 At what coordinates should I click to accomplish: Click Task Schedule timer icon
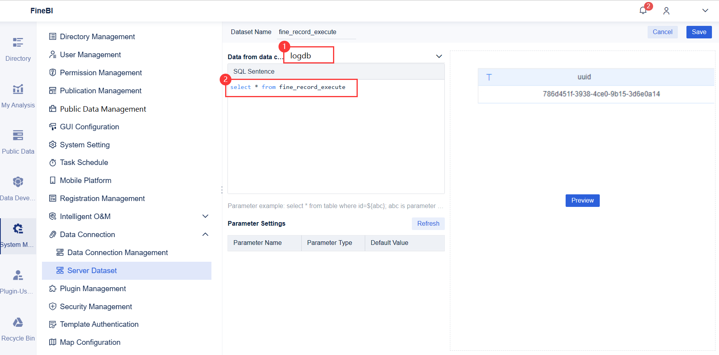[x=53, y=163]
